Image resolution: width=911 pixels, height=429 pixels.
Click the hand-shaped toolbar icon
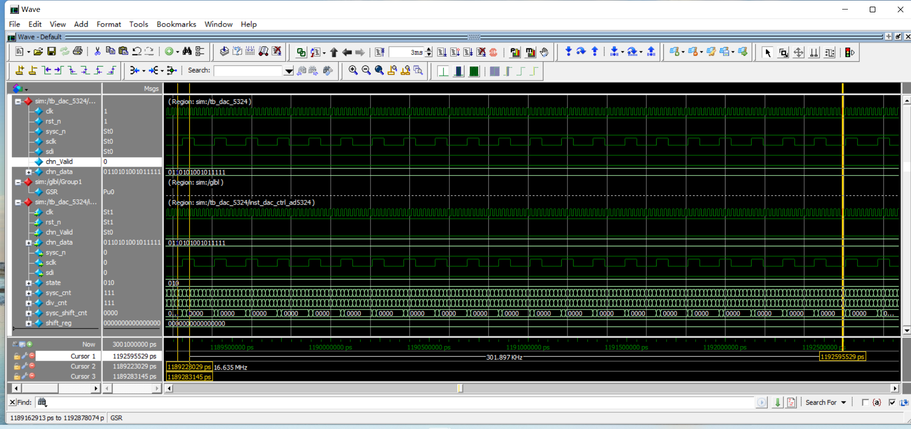pyautogui.click(x=544, y=52)
